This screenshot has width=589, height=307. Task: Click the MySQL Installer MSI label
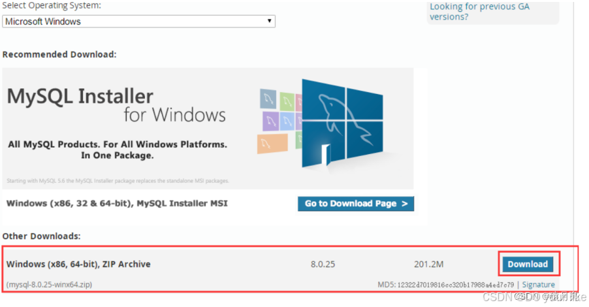coord(117,203)
